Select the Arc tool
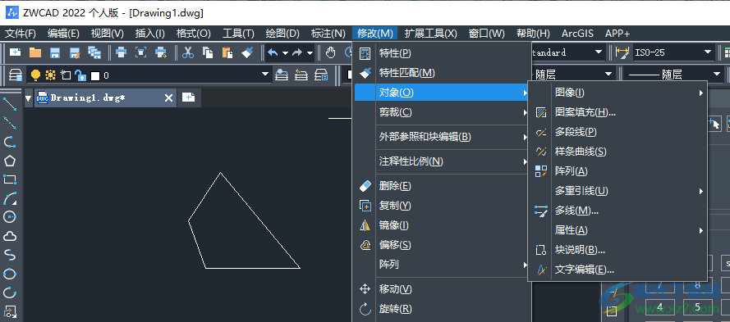Viewport: 730px width, 322px height. (10, 198)
